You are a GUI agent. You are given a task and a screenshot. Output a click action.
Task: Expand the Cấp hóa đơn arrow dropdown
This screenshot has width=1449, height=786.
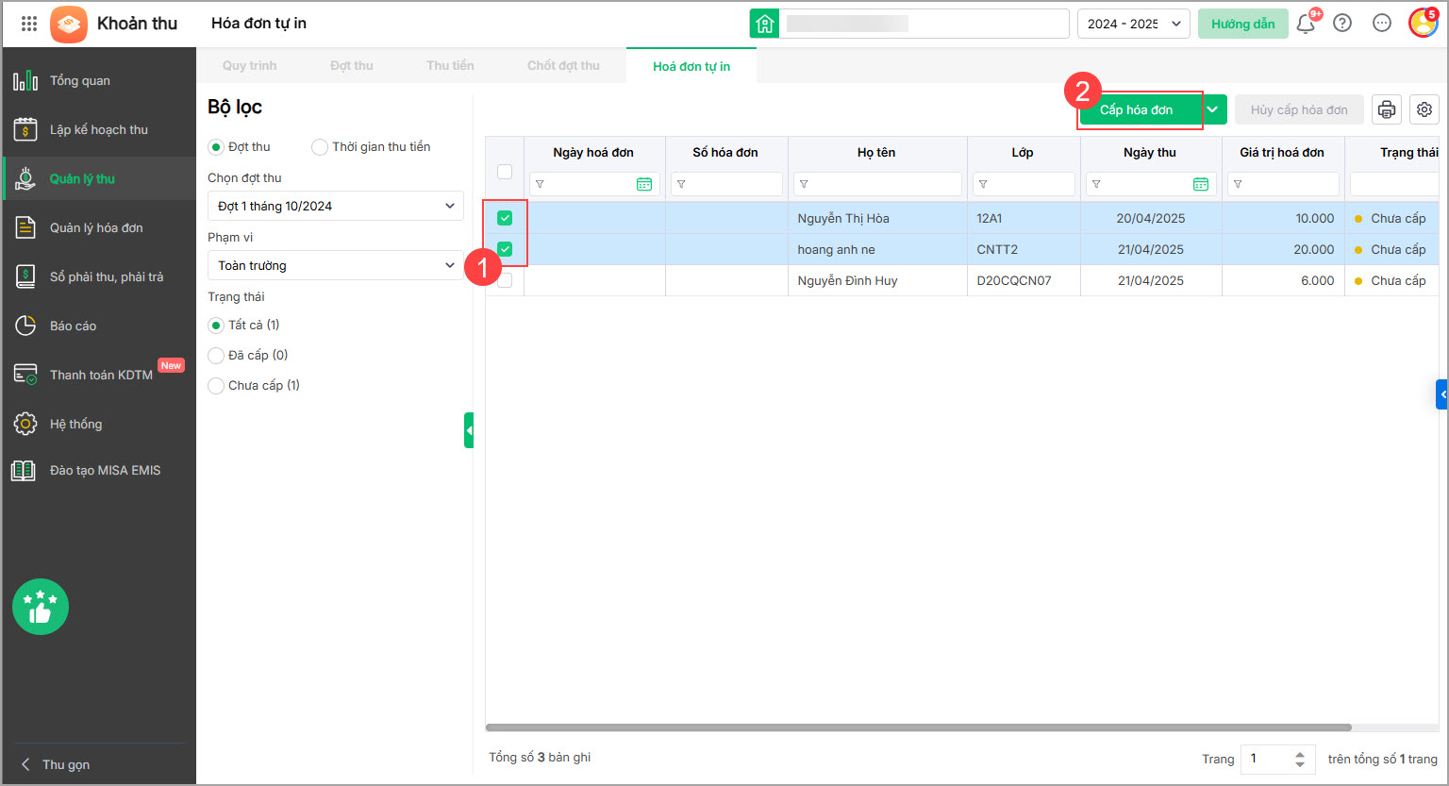point(1213,110)
